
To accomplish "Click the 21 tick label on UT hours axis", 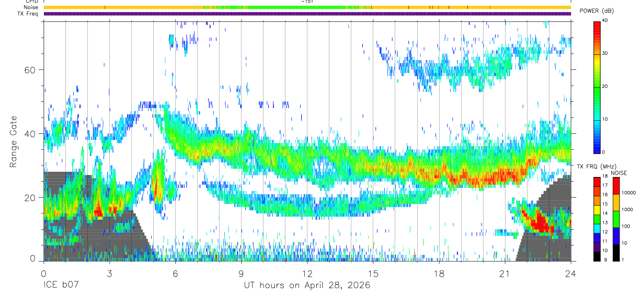I will [505, 273].
